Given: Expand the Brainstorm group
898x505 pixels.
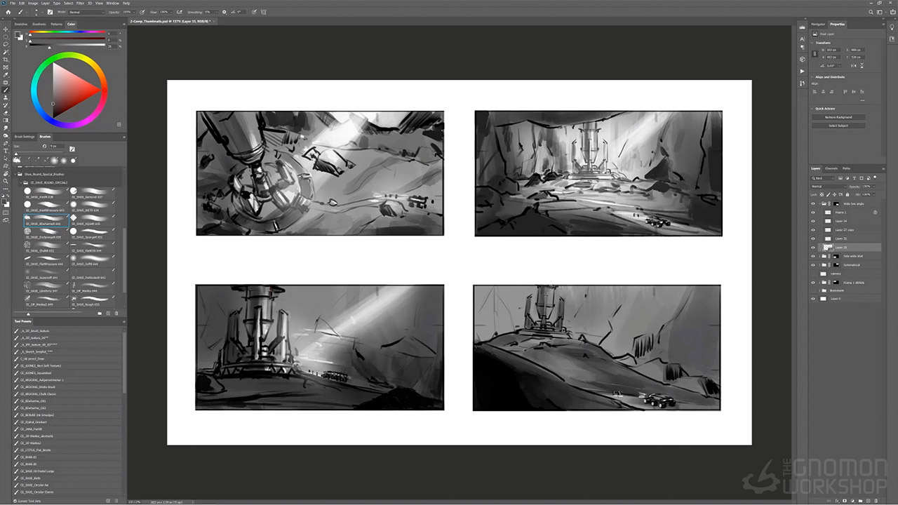Looking at the screenshot, I should pos(819,290).
